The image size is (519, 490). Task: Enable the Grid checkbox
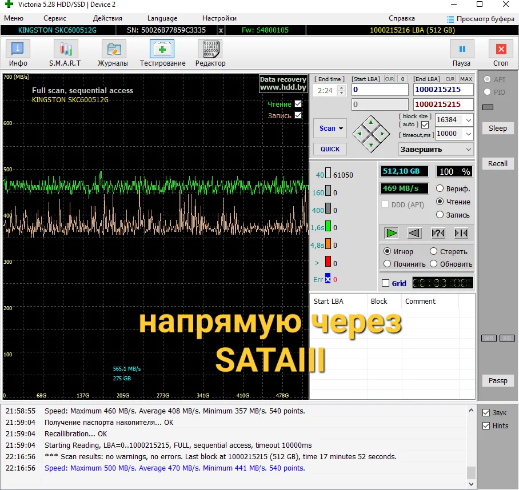[x=385, y=283]
